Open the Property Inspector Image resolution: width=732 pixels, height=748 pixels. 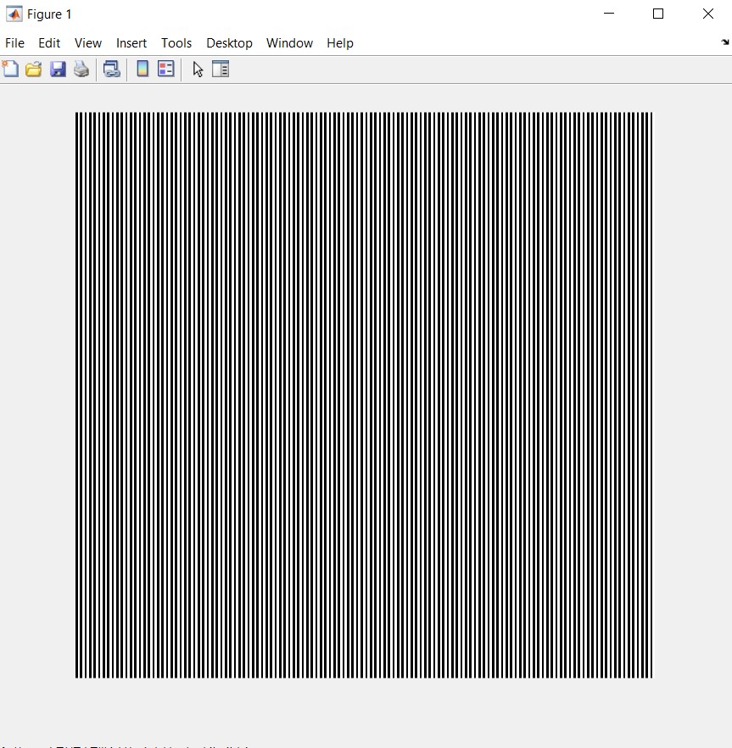[x=221, y=69]
